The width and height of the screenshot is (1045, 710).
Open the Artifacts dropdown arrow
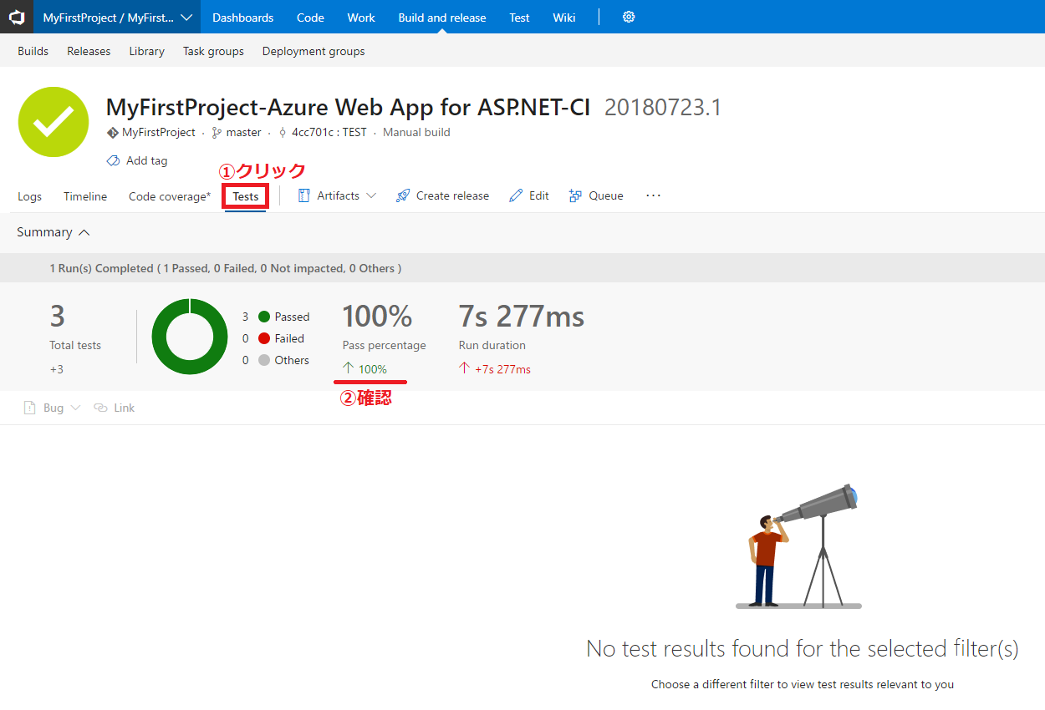coord(371,195)
